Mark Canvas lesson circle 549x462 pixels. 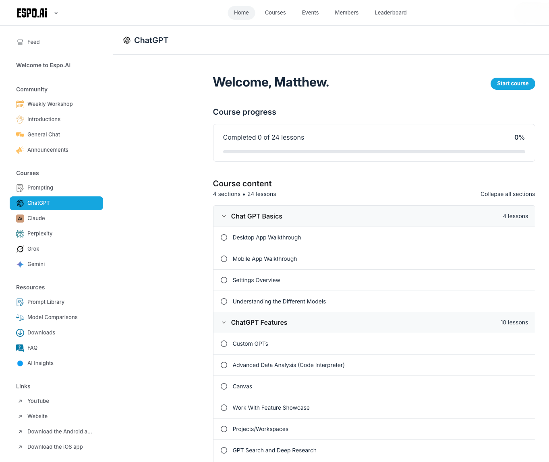coord(224,386)
